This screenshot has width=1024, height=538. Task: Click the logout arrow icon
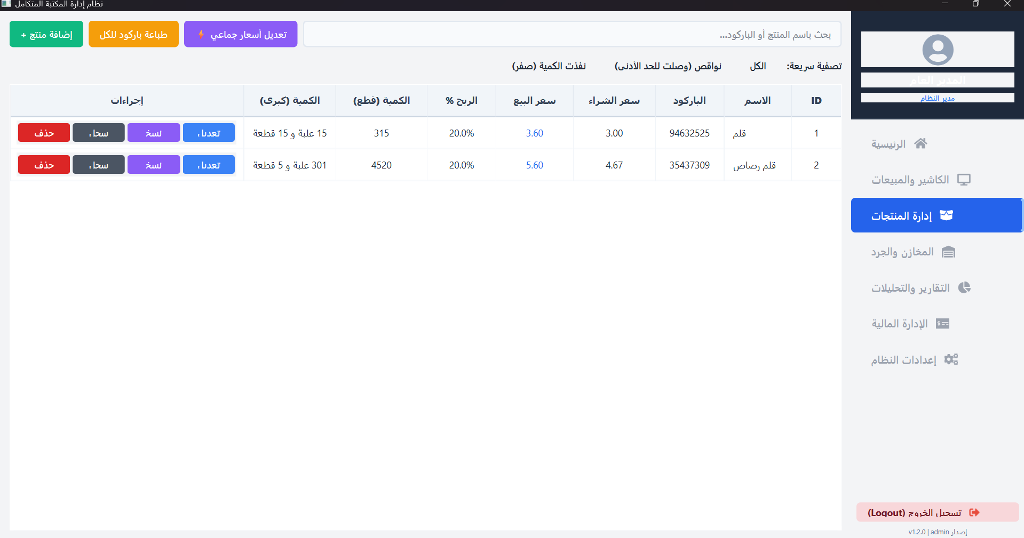[974, 512]
